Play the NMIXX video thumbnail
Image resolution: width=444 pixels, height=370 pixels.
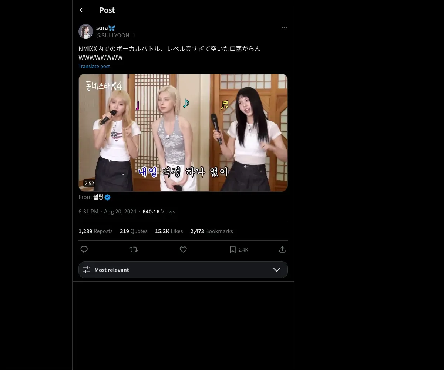coord(183,132)
